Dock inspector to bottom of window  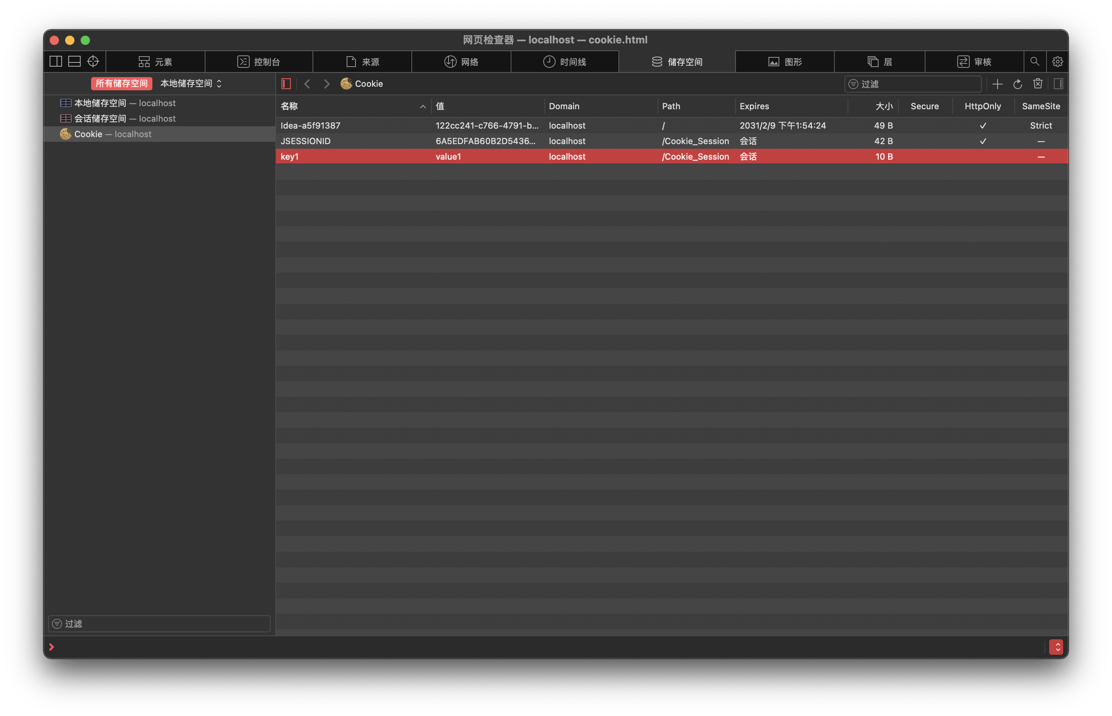coord(74,61)
